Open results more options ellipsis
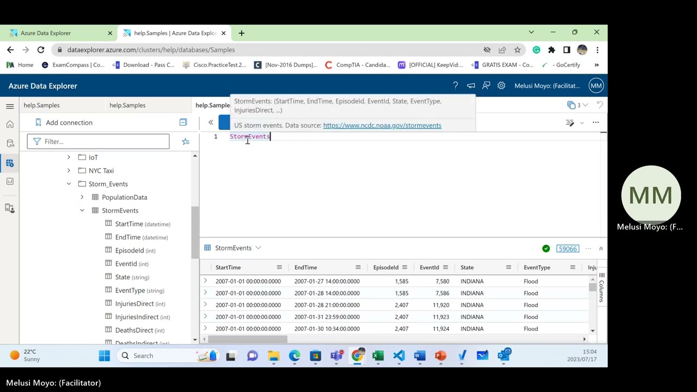The image size is (697, 392). tap(588, 248)
